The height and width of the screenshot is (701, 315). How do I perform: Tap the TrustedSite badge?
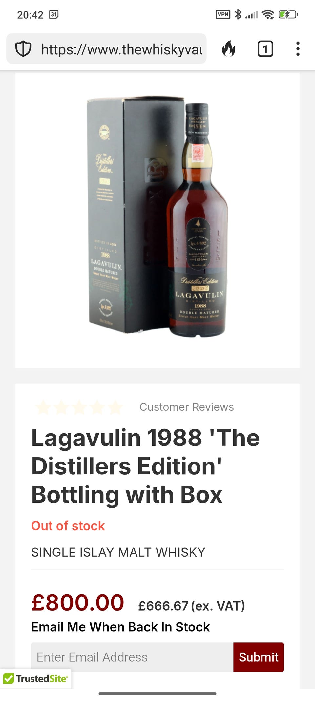36,678
